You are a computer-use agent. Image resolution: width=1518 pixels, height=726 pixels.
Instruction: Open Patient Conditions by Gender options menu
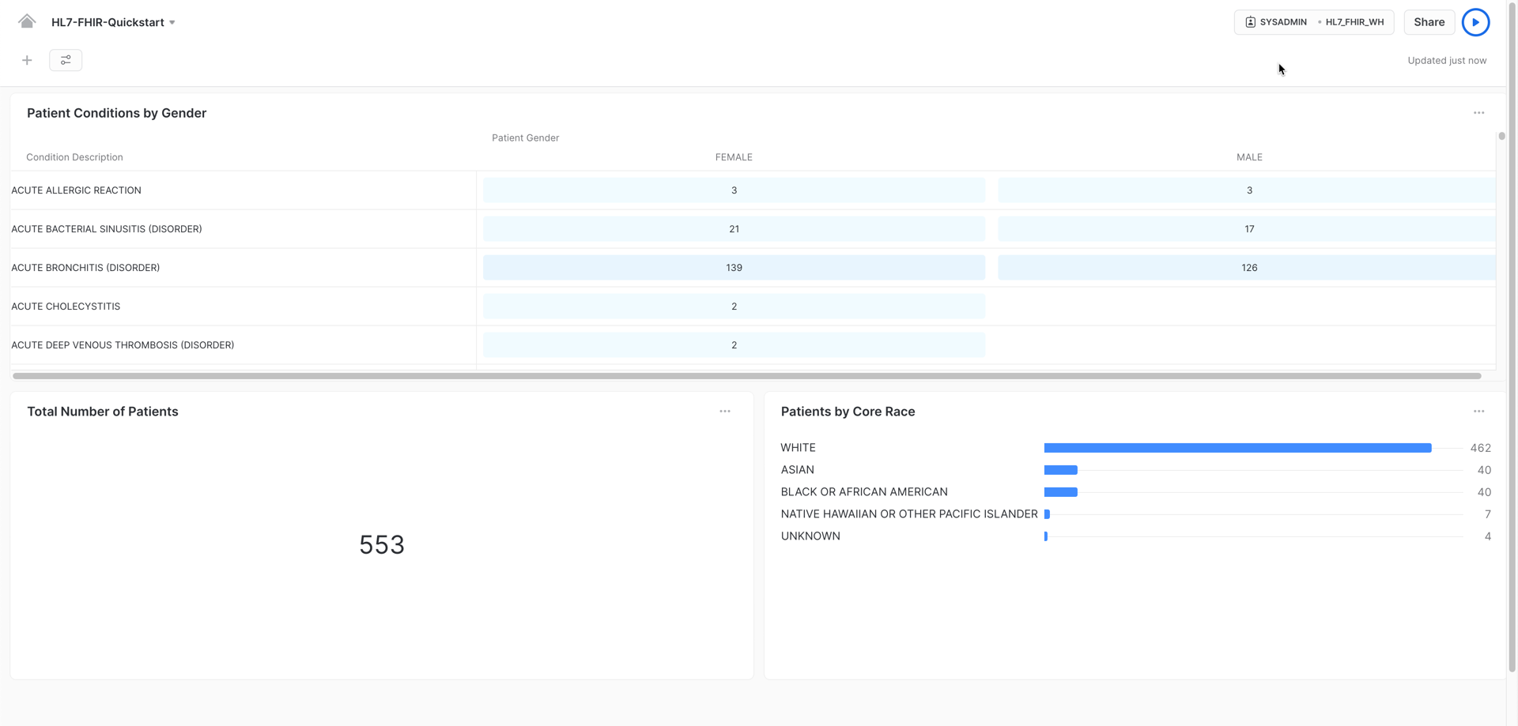(1478, 113)
